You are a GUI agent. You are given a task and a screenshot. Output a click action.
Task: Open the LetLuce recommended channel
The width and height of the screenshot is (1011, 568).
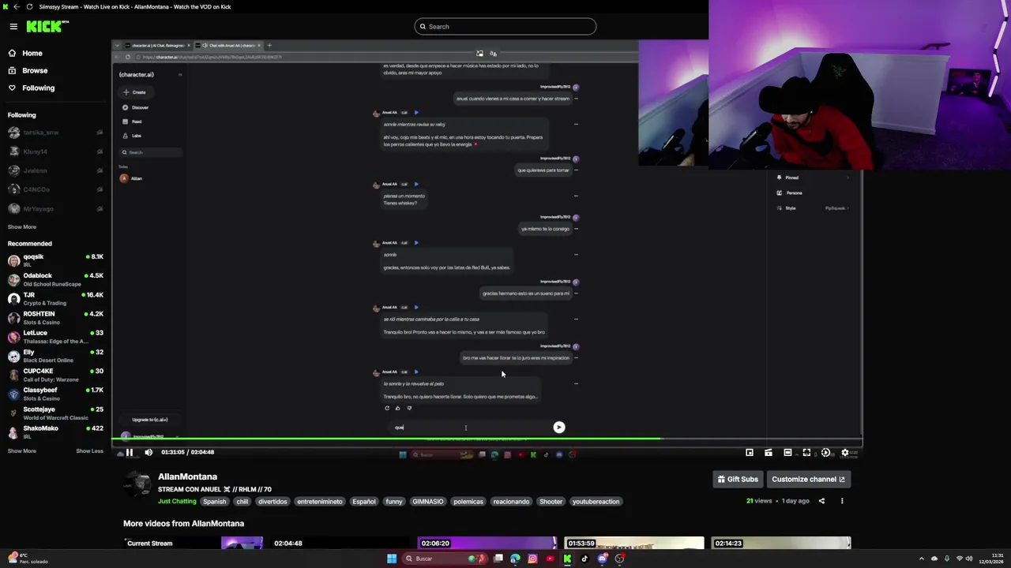point(55,337)
